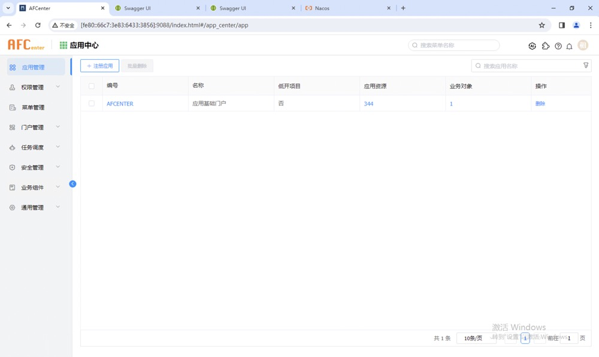This screenshot has width=599, height=357.
Task: Toggle the select-all checkbox in table header
Action: click(x=92, y=86)
